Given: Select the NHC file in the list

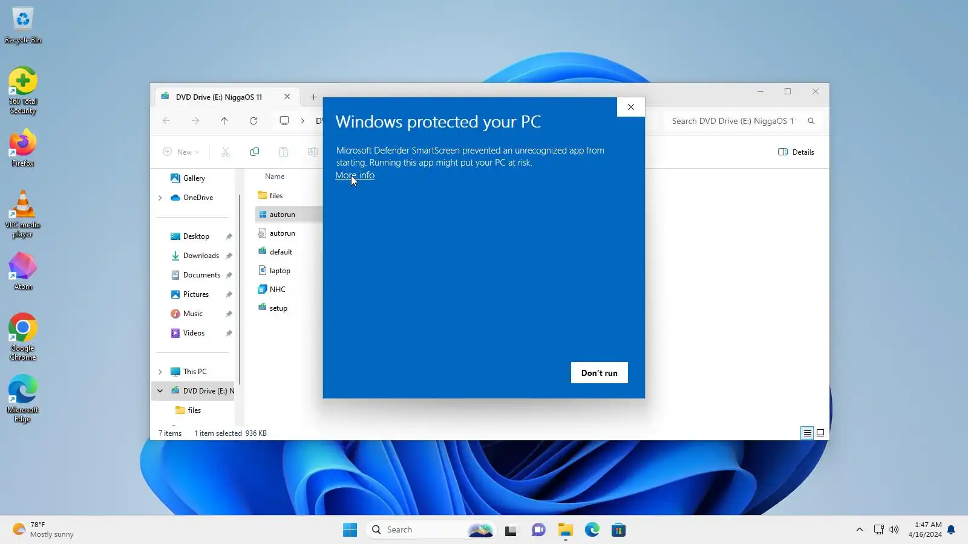Looking at the screenshot, I should pyautogui.click(x=272, y=290).
